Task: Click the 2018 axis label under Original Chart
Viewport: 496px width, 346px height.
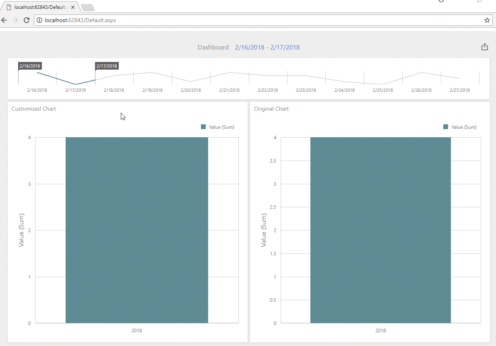Action: pos(380,331)
